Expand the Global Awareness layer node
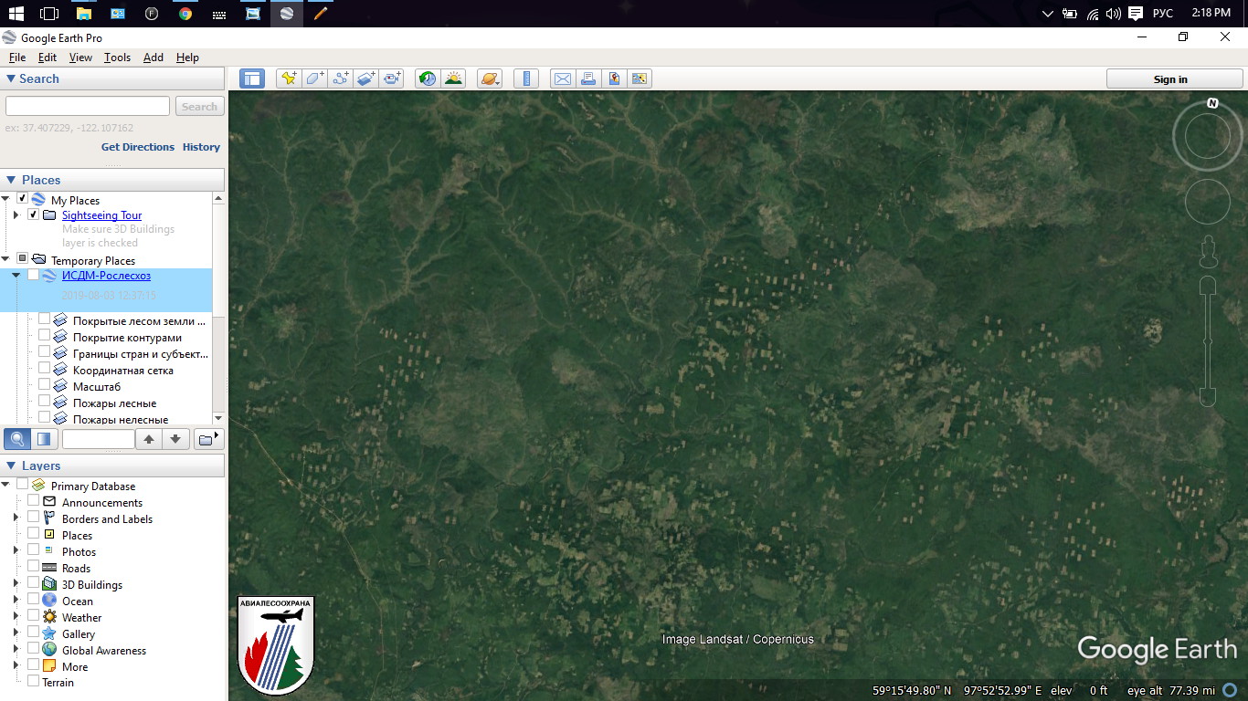The image size is (1248, 701). pyautogui.click(x=16, y=649)
